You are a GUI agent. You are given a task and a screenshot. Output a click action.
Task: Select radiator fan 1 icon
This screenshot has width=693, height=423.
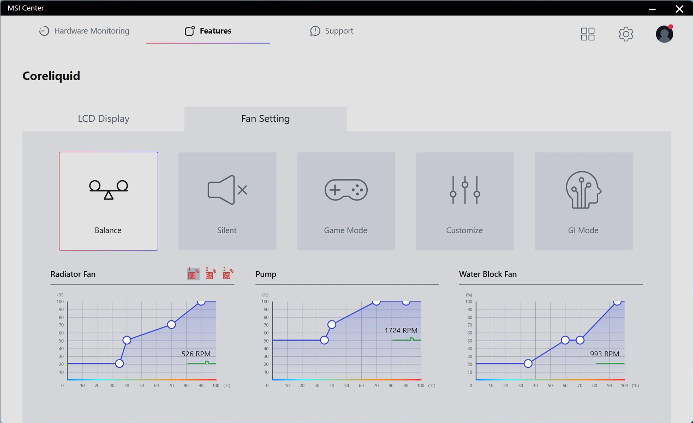point(193,274)
